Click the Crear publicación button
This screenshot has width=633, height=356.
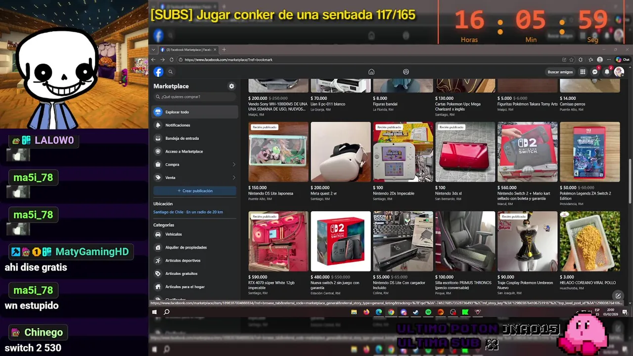pyautogui.click(x=195, y=191)
